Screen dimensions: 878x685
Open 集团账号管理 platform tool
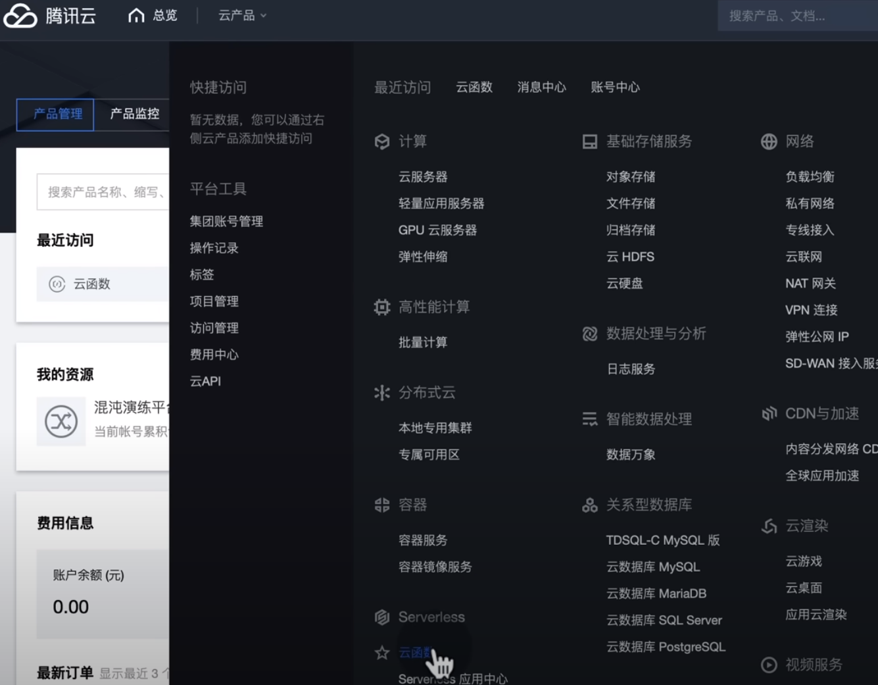pos(226,222)
